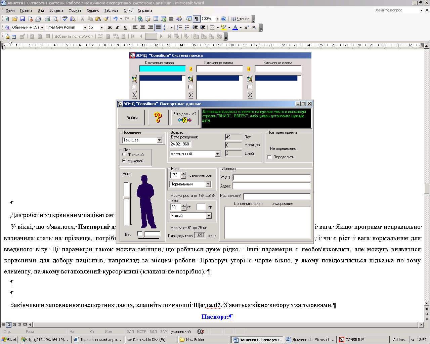Screen dimensions: 430x344
Task: Print the document using the printer icon
Action: 47,19
